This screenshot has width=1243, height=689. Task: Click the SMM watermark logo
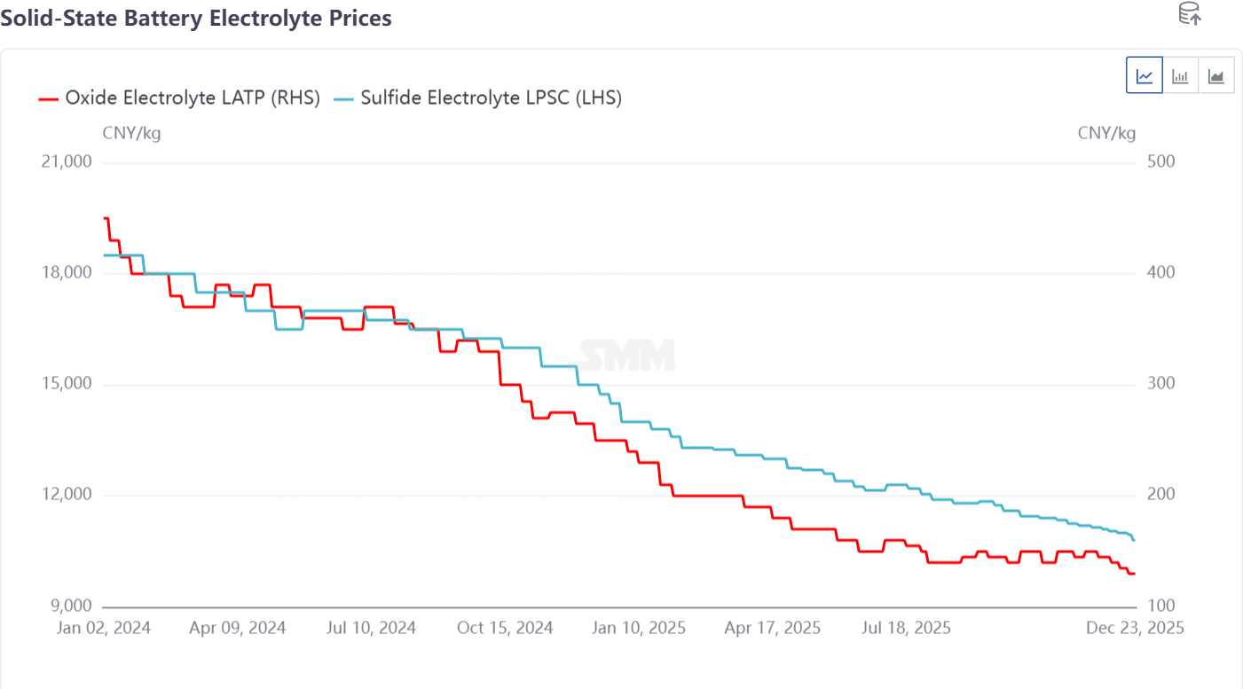coord(627,356)
